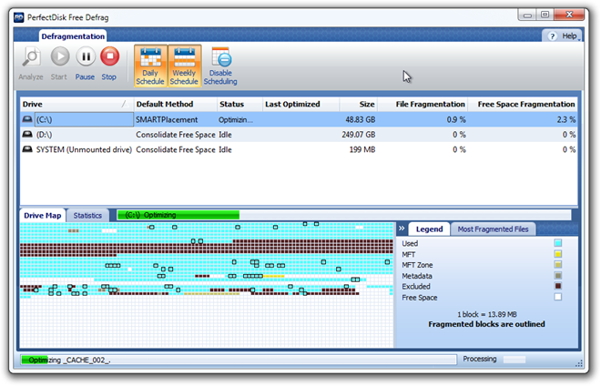Click the bottom status progress bar
Image resolution: width=601 pixels, height=386 pixels.
coord(239,360)
